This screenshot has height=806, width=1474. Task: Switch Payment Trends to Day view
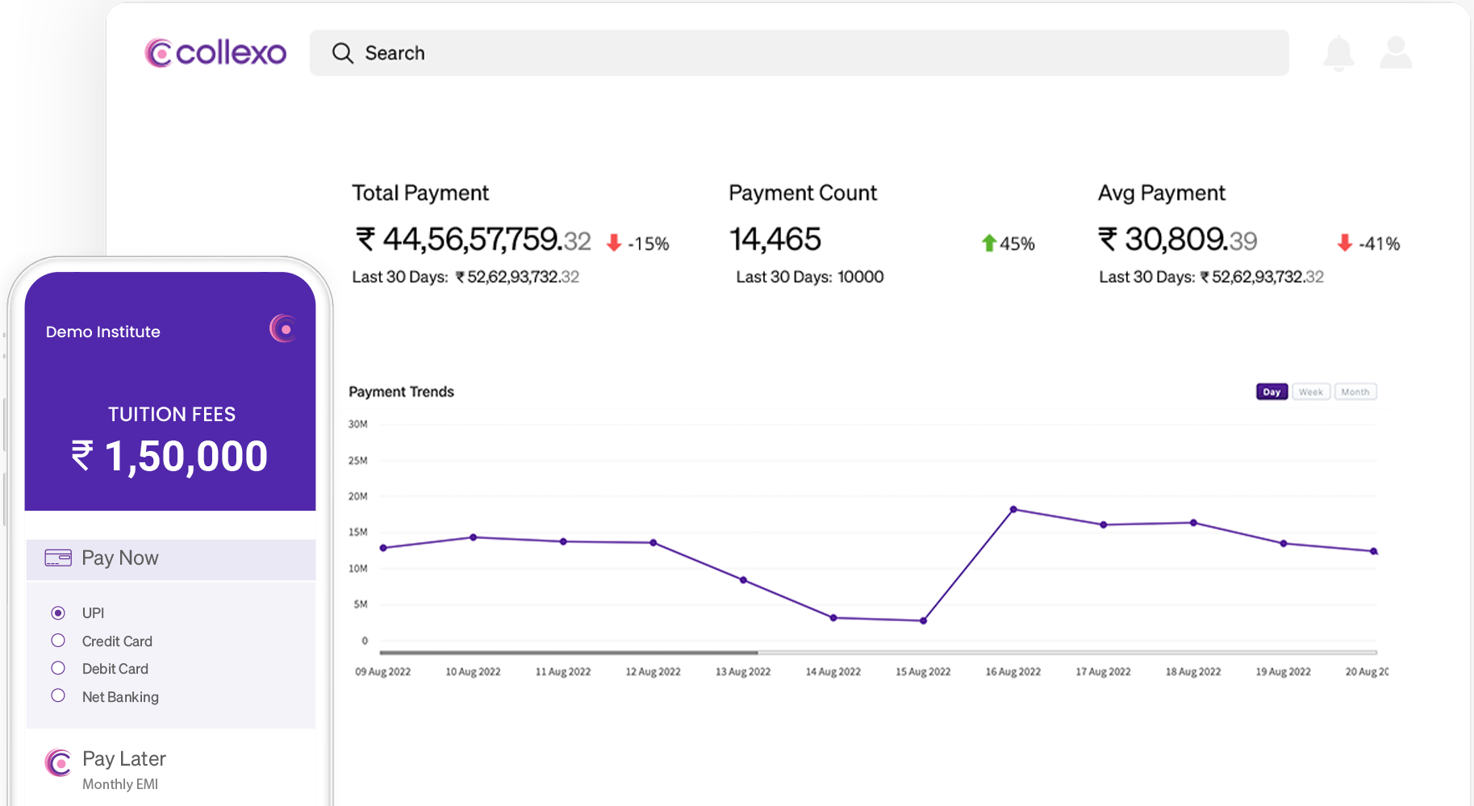[x=1271, y=392]
